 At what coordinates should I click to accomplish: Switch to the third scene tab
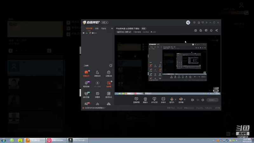click(x=104, y=29)
